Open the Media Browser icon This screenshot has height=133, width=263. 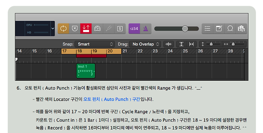[241, 29]
